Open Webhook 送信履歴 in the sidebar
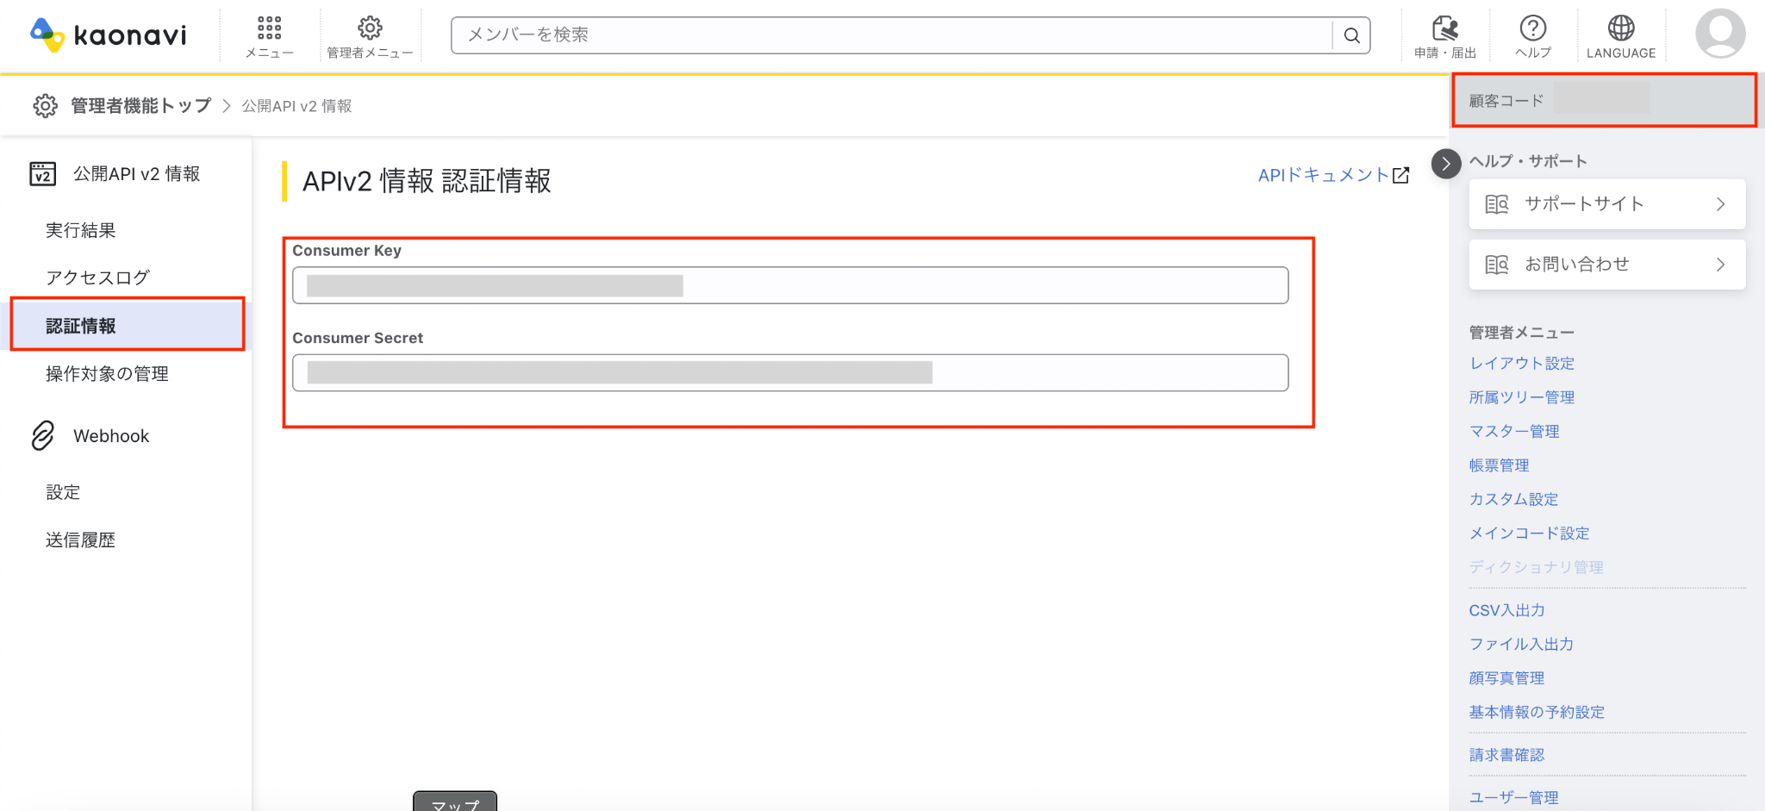Image resolution: width=1765 pixels, height=811 pixels. [80, 540]
